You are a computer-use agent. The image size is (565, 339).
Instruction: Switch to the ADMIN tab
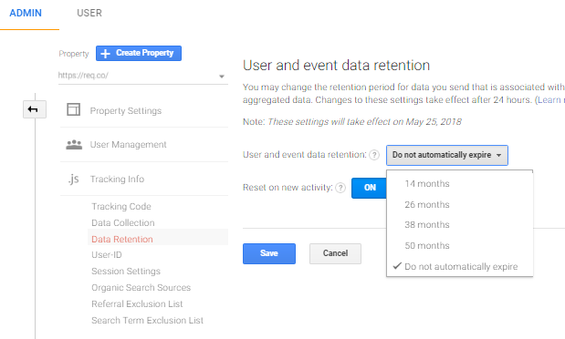(26, 14)
